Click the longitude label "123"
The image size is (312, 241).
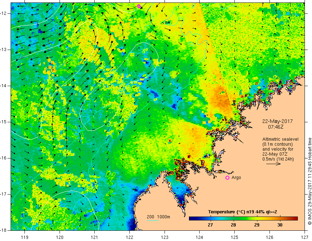coord(165,237)
